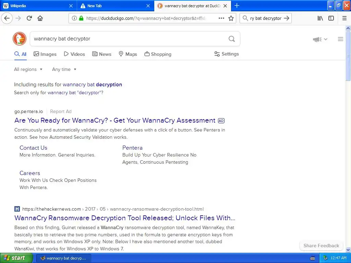Click the thehackernews.com result URL
Image resolution: width=351 pixels, height=263 pixels.
[113, 209]
